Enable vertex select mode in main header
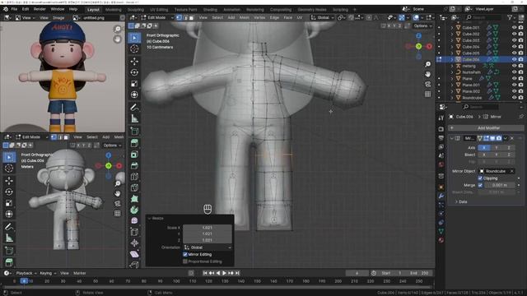This screenshot has height=296, width=527. (180, 17)
